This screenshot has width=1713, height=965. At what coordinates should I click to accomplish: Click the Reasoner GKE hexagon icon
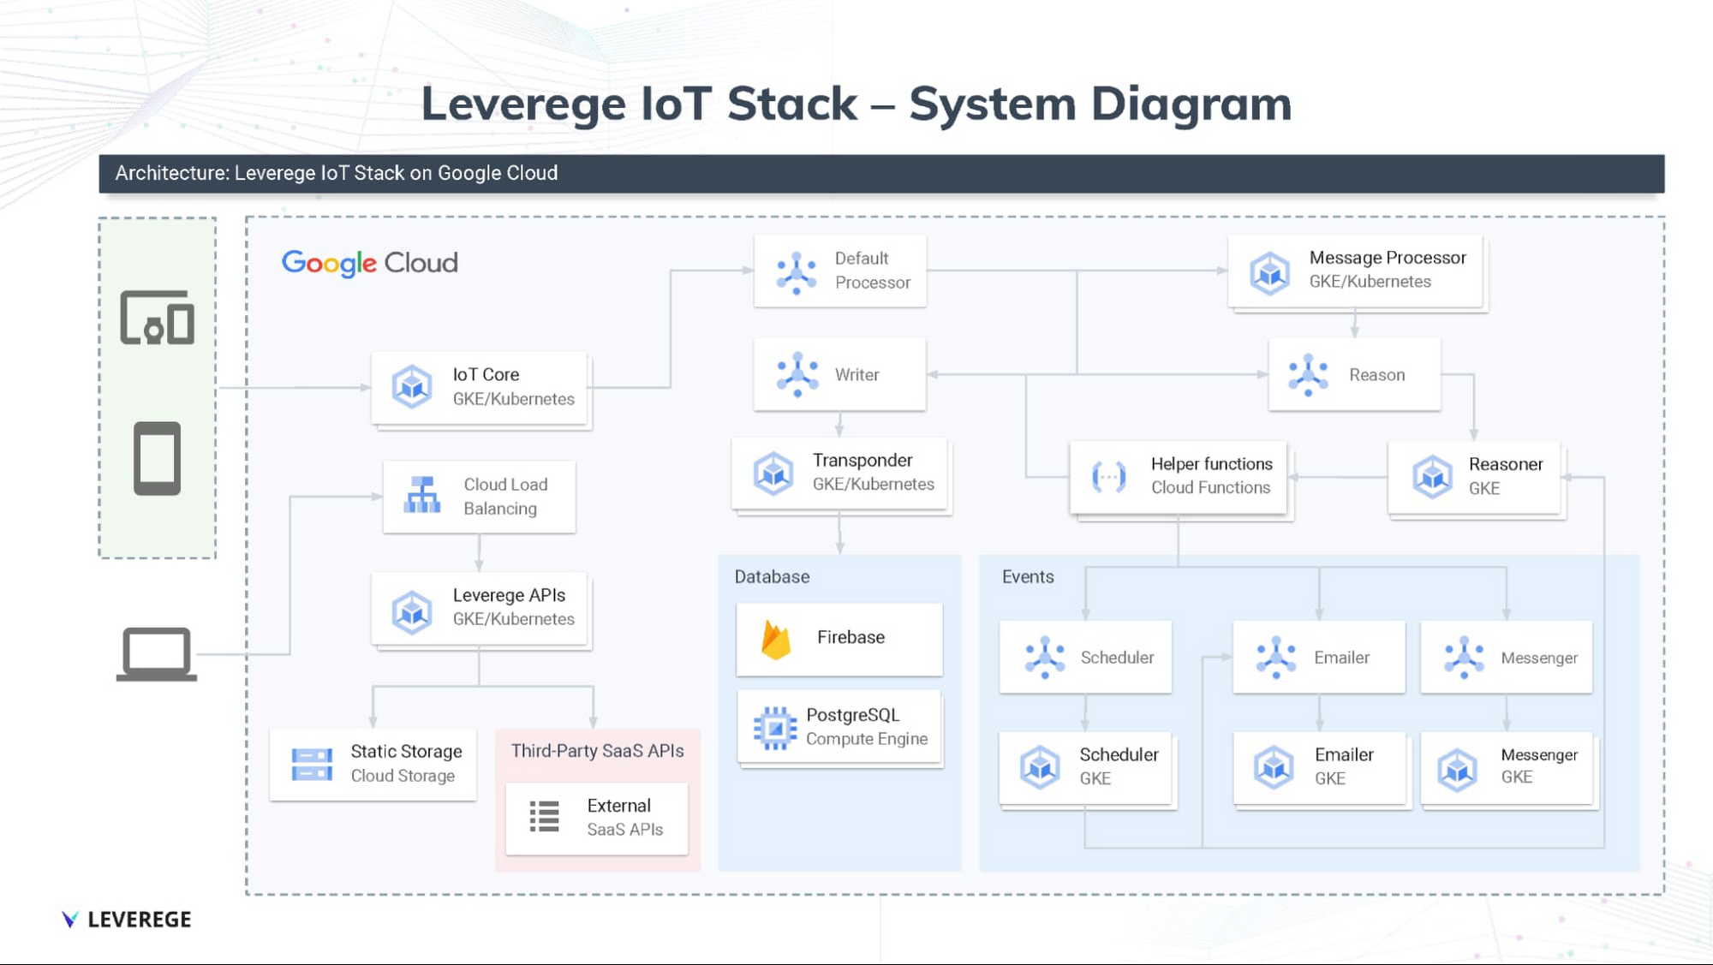pyautogui.click(x=1433, y=476)
